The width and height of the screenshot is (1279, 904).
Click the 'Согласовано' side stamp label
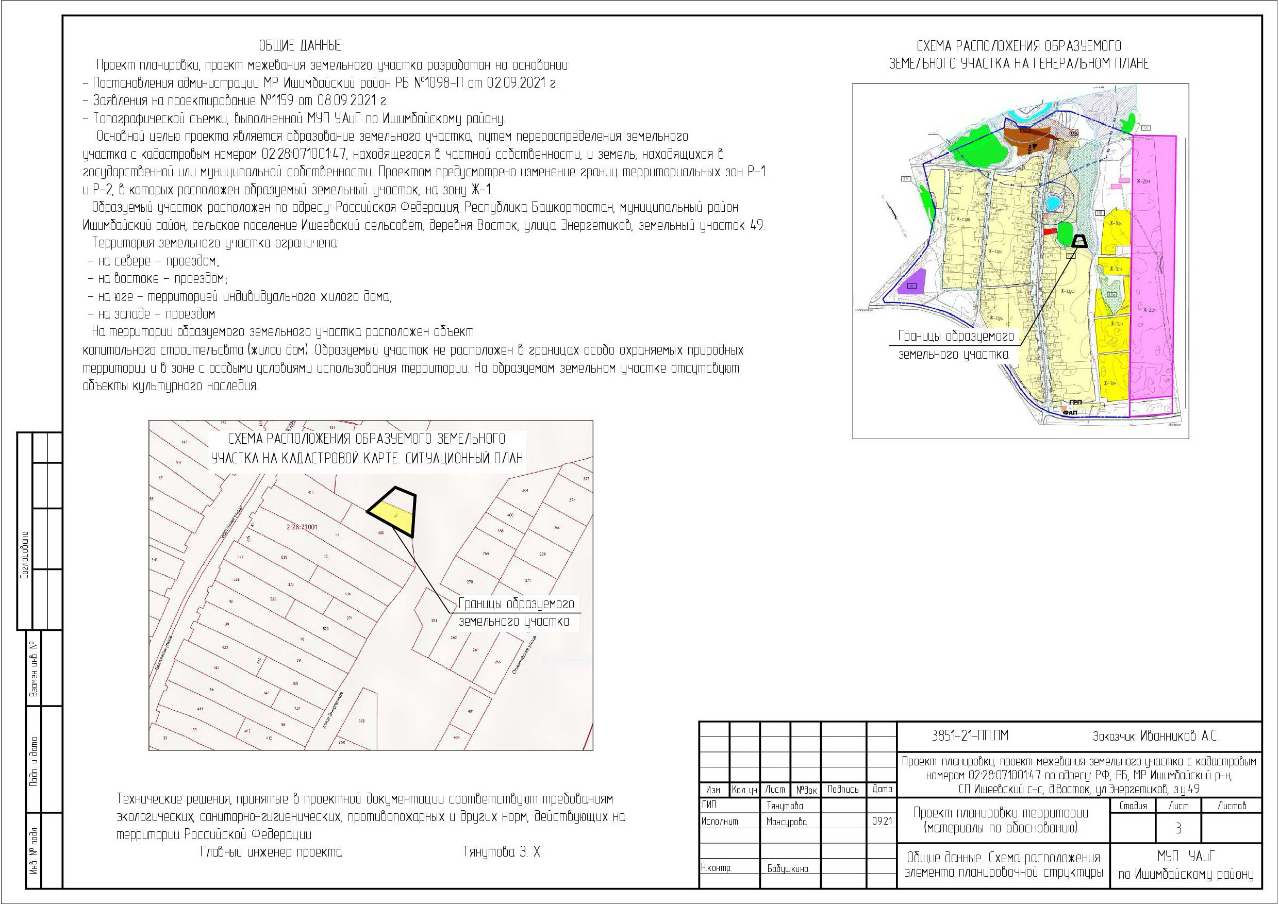click(25, 554)
